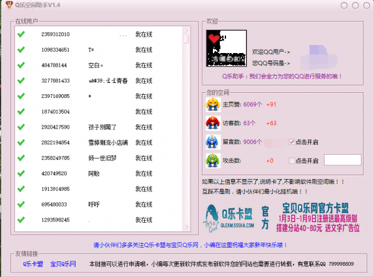374x277 pixels.
Task: Click the 宝贝Q乐网官方卡盟 banner advertisement
Action: pyautogui.click(x=318, y=217)
